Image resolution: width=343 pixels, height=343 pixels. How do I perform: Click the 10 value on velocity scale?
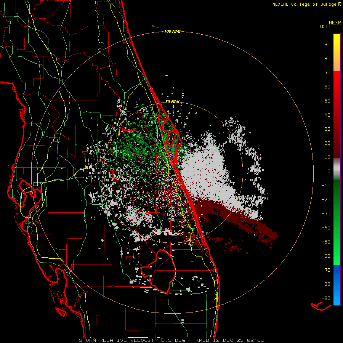(x=327, y=157)
